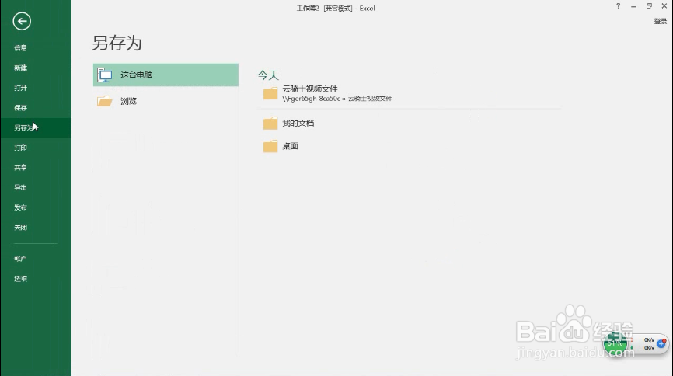
Task: Select 另存为 in the sidebar
Action: tap(35, 127)
